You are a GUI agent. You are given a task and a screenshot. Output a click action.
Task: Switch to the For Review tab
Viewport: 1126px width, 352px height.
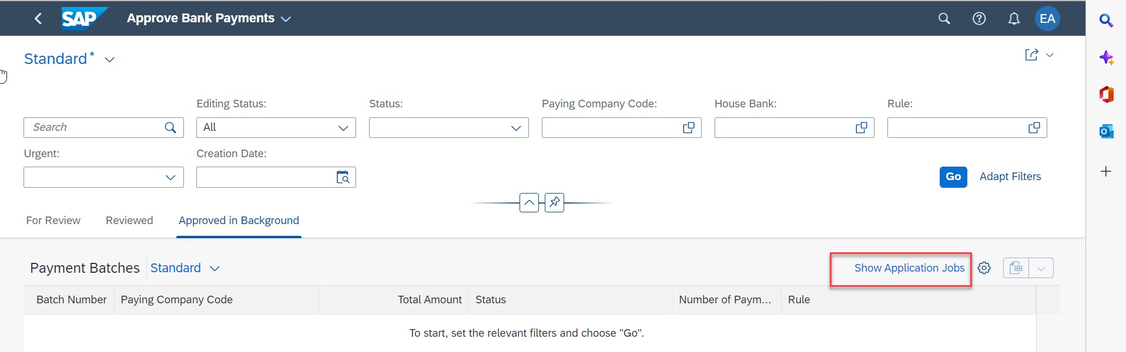click(x=53, y=221)
